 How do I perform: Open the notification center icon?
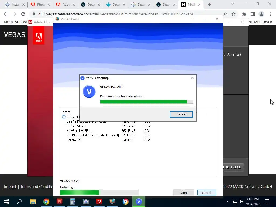267,202
